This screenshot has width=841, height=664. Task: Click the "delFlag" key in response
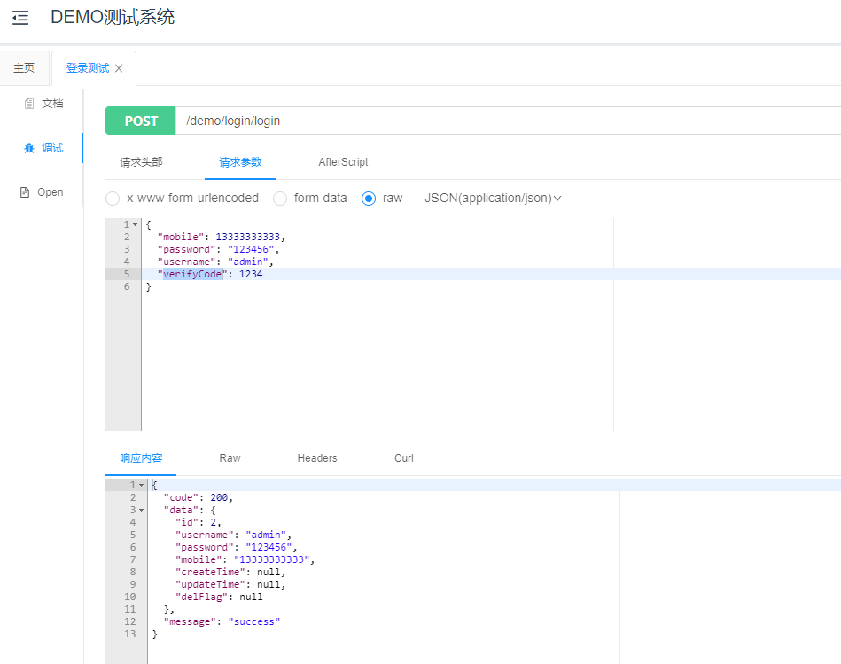202,597
